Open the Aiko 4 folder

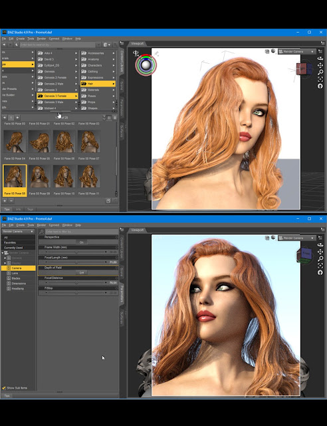pos(57,53)
